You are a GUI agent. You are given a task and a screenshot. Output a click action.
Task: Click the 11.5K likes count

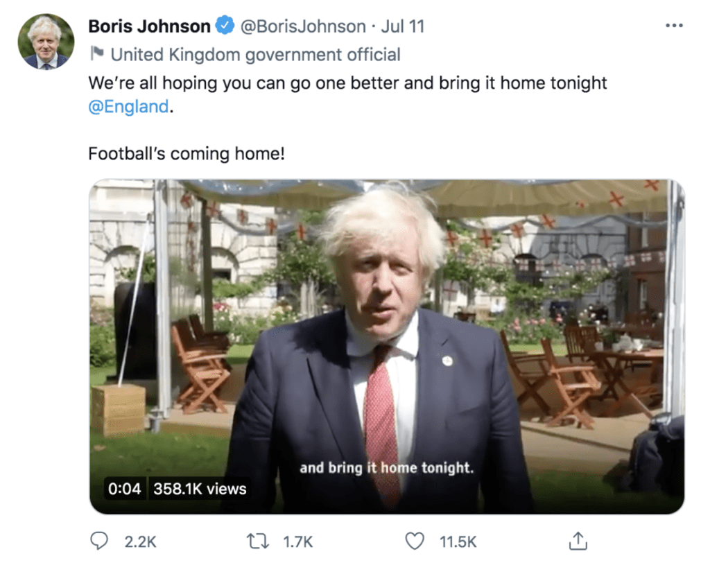coord(458,542)
